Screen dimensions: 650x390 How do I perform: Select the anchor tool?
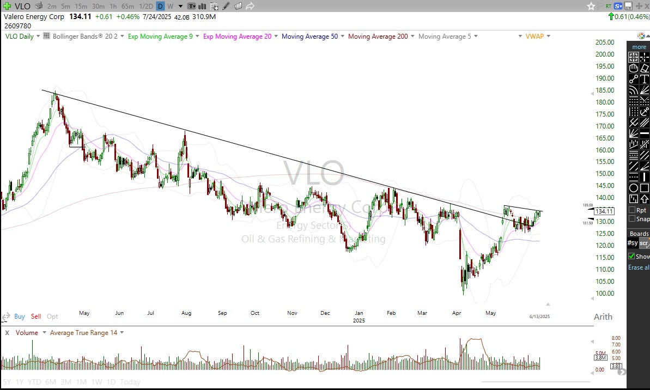tap(645, 112)
